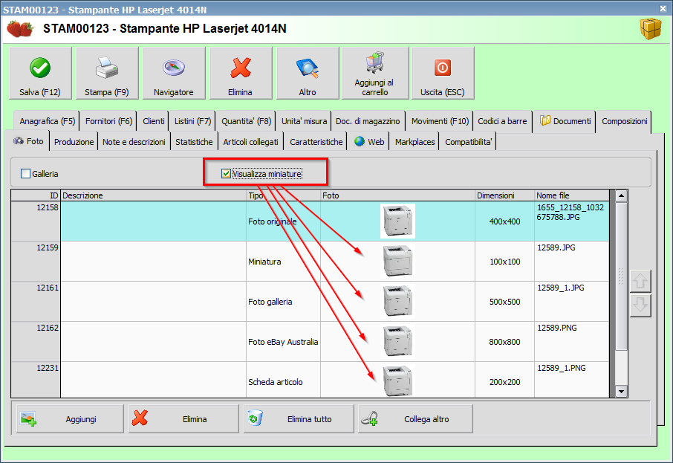Switch to the Anagrafica (F5) tab
Image resolution: width=673 pixels, height=463 pixels.
[x=48, y=121]
